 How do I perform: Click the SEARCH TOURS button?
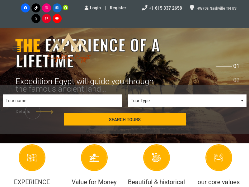tap(125, 119)
